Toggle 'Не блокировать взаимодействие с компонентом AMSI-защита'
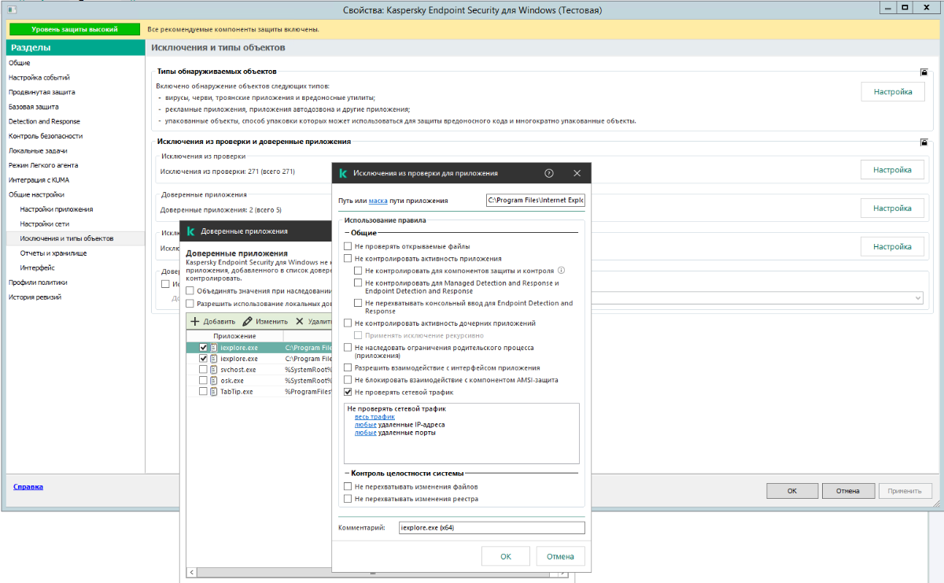 point(348,379)
